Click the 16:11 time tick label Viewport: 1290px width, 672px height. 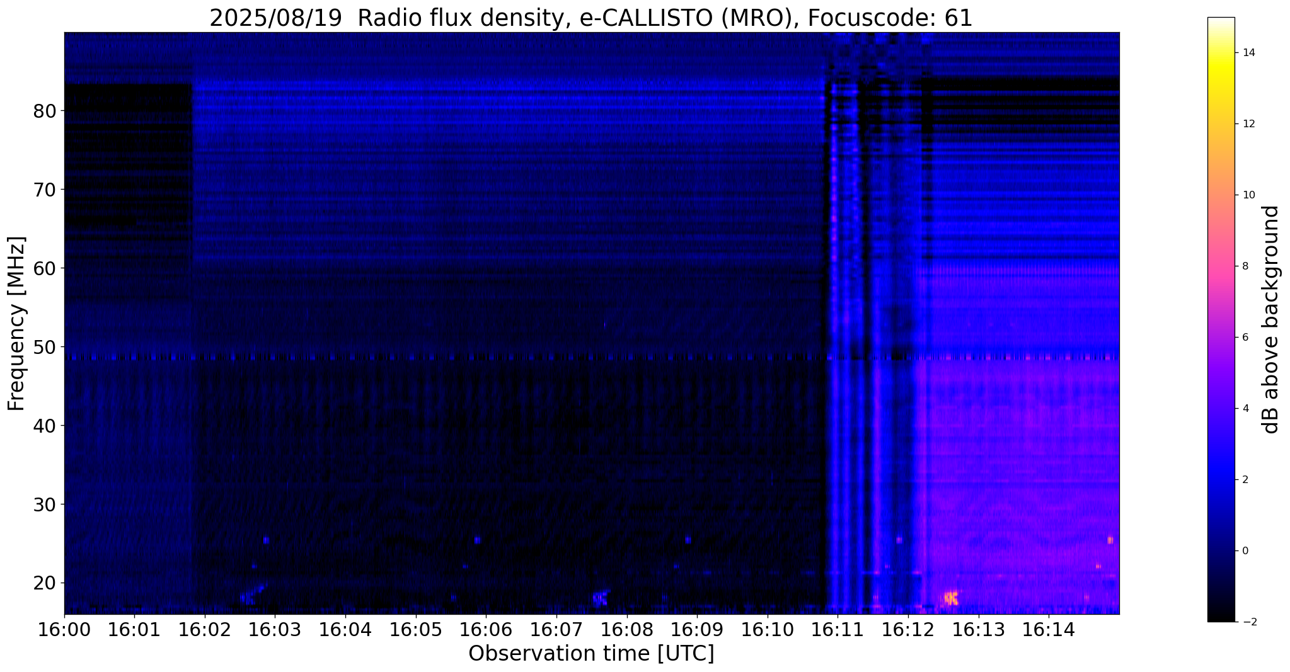838,629
